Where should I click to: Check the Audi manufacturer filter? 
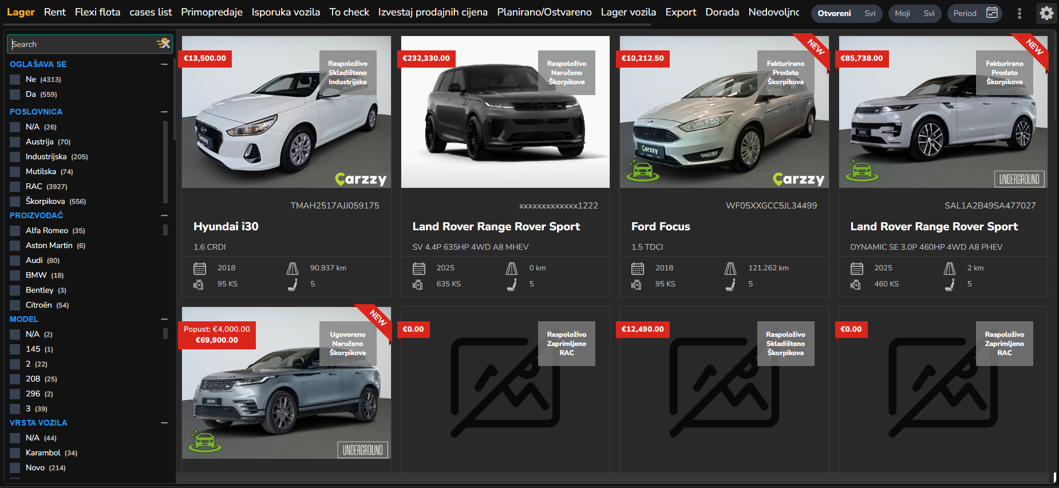click(x=15, y=261)
